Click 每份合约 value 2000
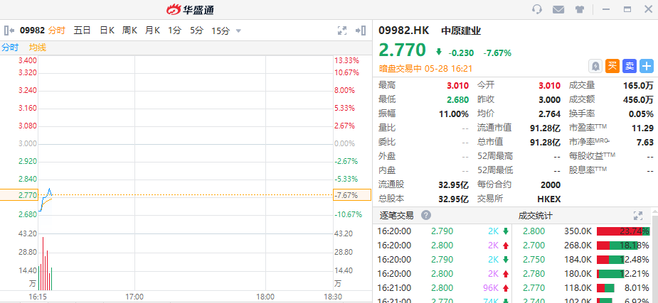The width and height of the screenshot is (658, 303). (551, 184)
